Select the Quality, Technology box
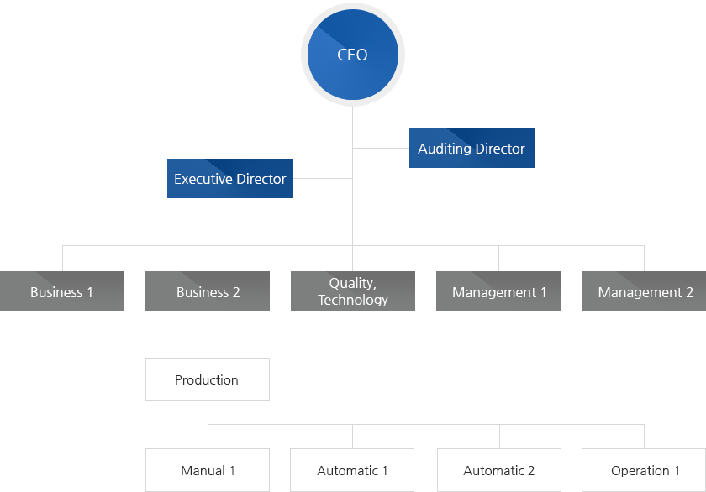 tap(352, 292)
